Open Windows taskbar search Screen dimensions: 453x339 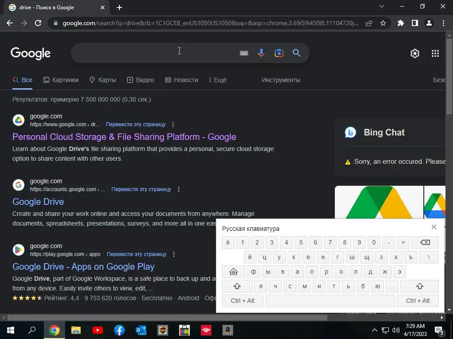pyautogui.click(x=32, y=330)
